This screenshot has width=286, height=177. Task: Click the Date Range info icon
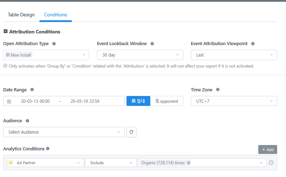coord(32,90)
